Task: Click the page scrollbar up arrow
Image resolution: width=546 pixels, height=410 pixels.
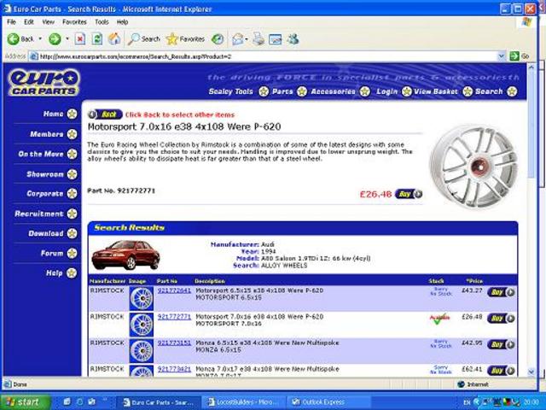Action: click(x=531, y=67)
